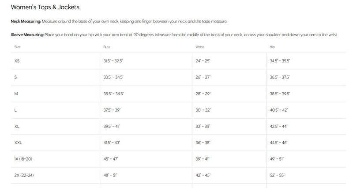Select the XS size row label
353x188 pixels.
pyautogui.click(x=17, y=61)
